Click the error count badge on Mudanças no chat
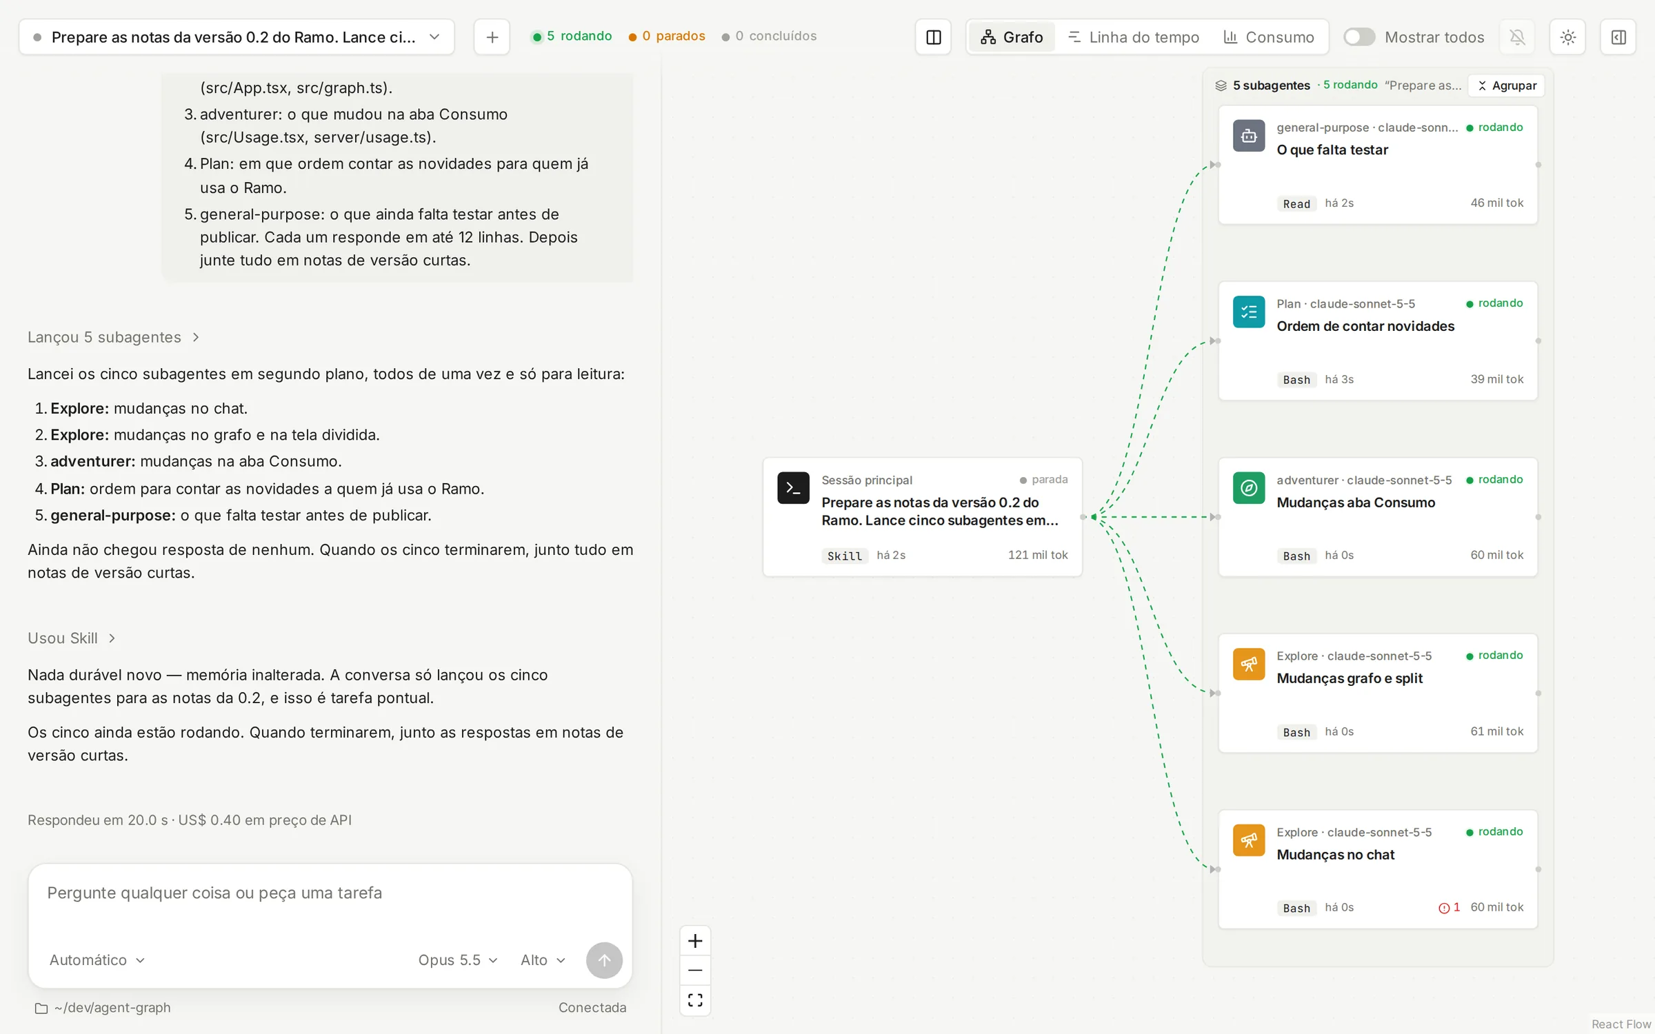 (x=1449, y=908)
